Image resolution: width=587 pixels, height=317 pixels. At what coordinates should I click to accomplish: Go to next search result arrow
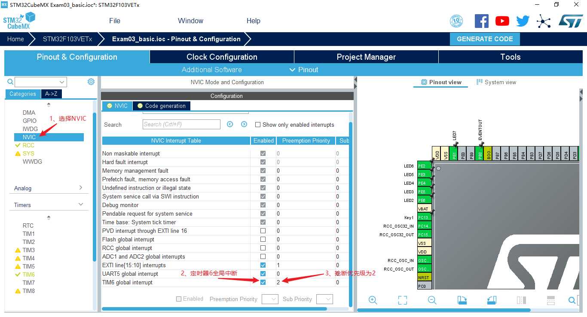tap(244, 124)
